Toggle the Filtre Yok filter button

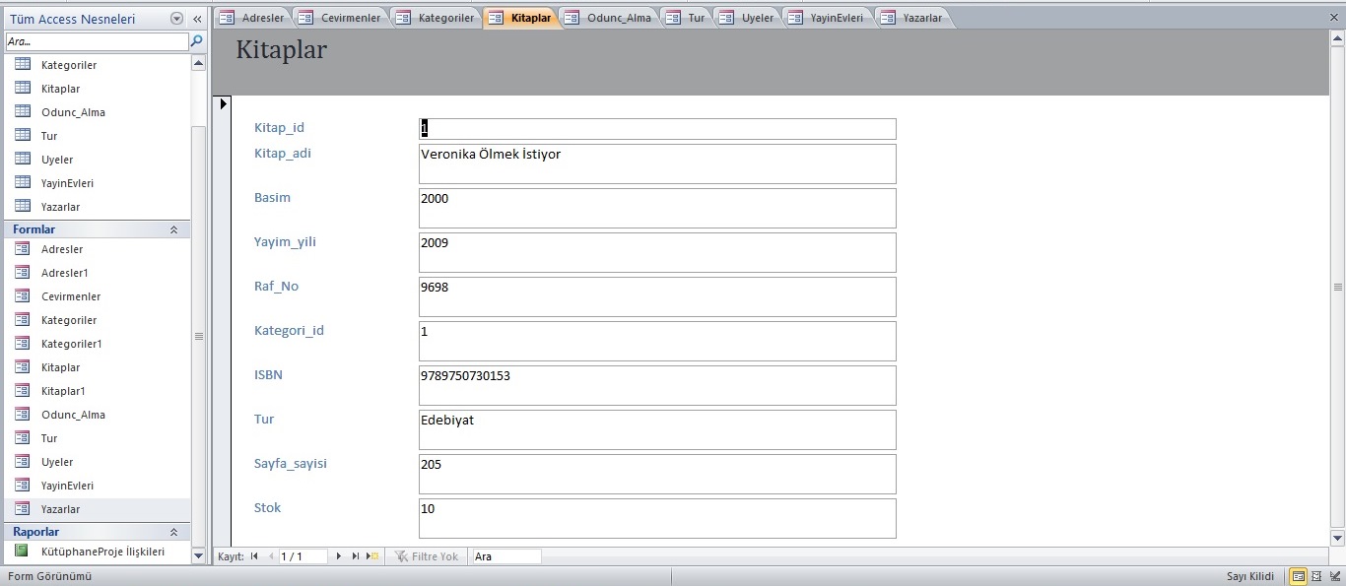[x=427, y=556]
